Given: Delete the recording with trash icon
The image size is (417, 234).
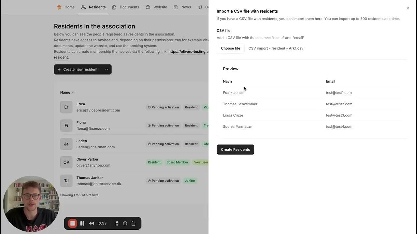Looking at the screenshot, I should coord(133,223).
